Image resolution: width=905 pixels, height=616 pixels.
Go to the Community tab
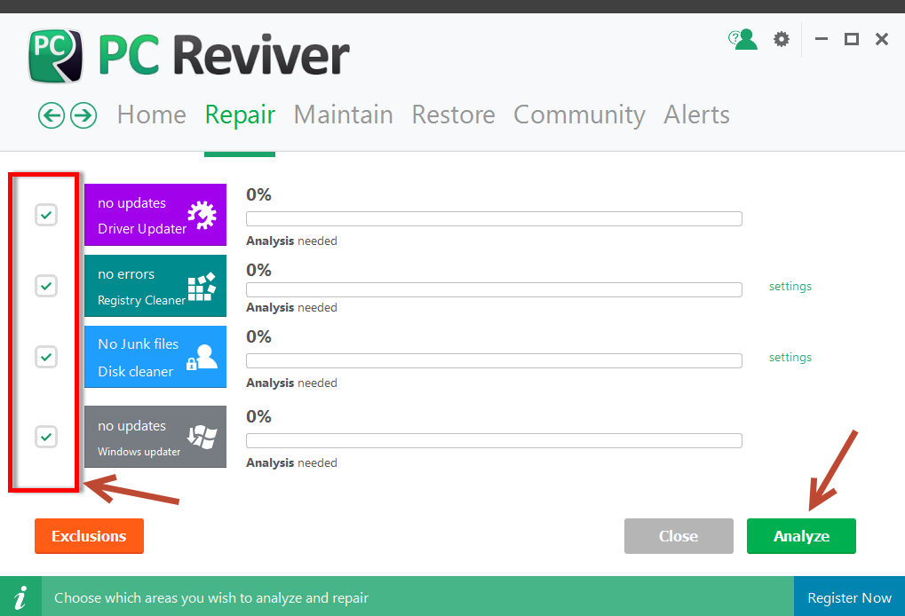coord(579,115)
